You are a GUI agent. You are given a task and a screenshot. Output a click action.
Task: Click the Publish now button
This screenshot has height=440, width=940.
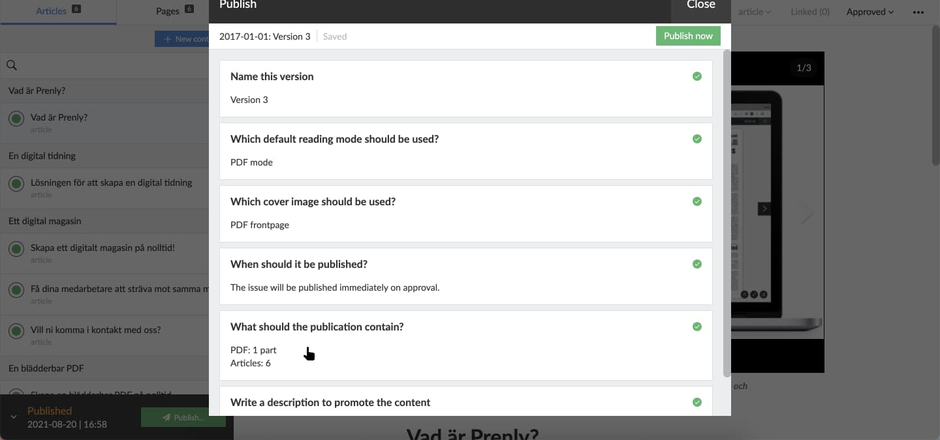[x=688, y=36]
